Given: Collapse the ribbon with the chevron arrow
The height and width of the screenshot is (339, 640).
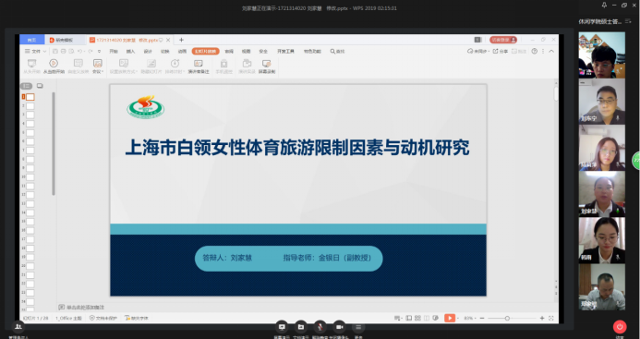Looking at the screenshot, I should (551, 51).
